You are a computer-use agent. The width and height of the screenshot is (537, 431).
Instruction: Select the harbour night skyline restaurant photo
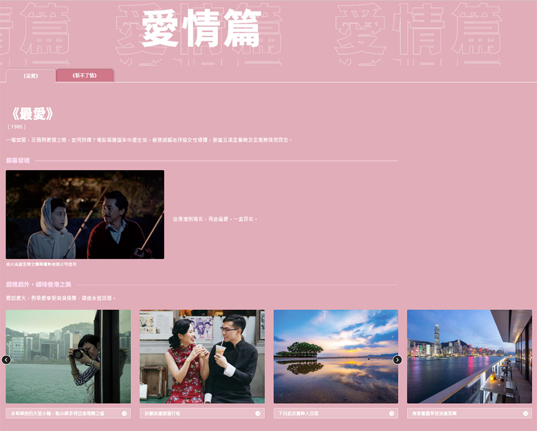click(x=469, y=356)
